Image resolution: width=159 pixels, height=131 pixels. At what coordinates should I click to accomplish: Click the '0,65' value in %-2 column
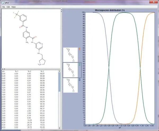tap(29, 104)
